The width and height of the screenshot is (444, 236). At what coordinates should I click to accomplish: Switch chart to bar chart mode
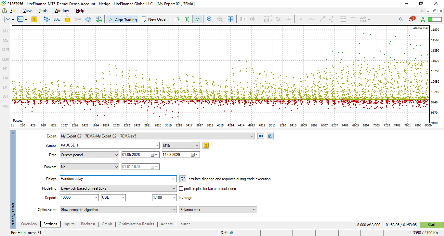[x=176, y=19]
